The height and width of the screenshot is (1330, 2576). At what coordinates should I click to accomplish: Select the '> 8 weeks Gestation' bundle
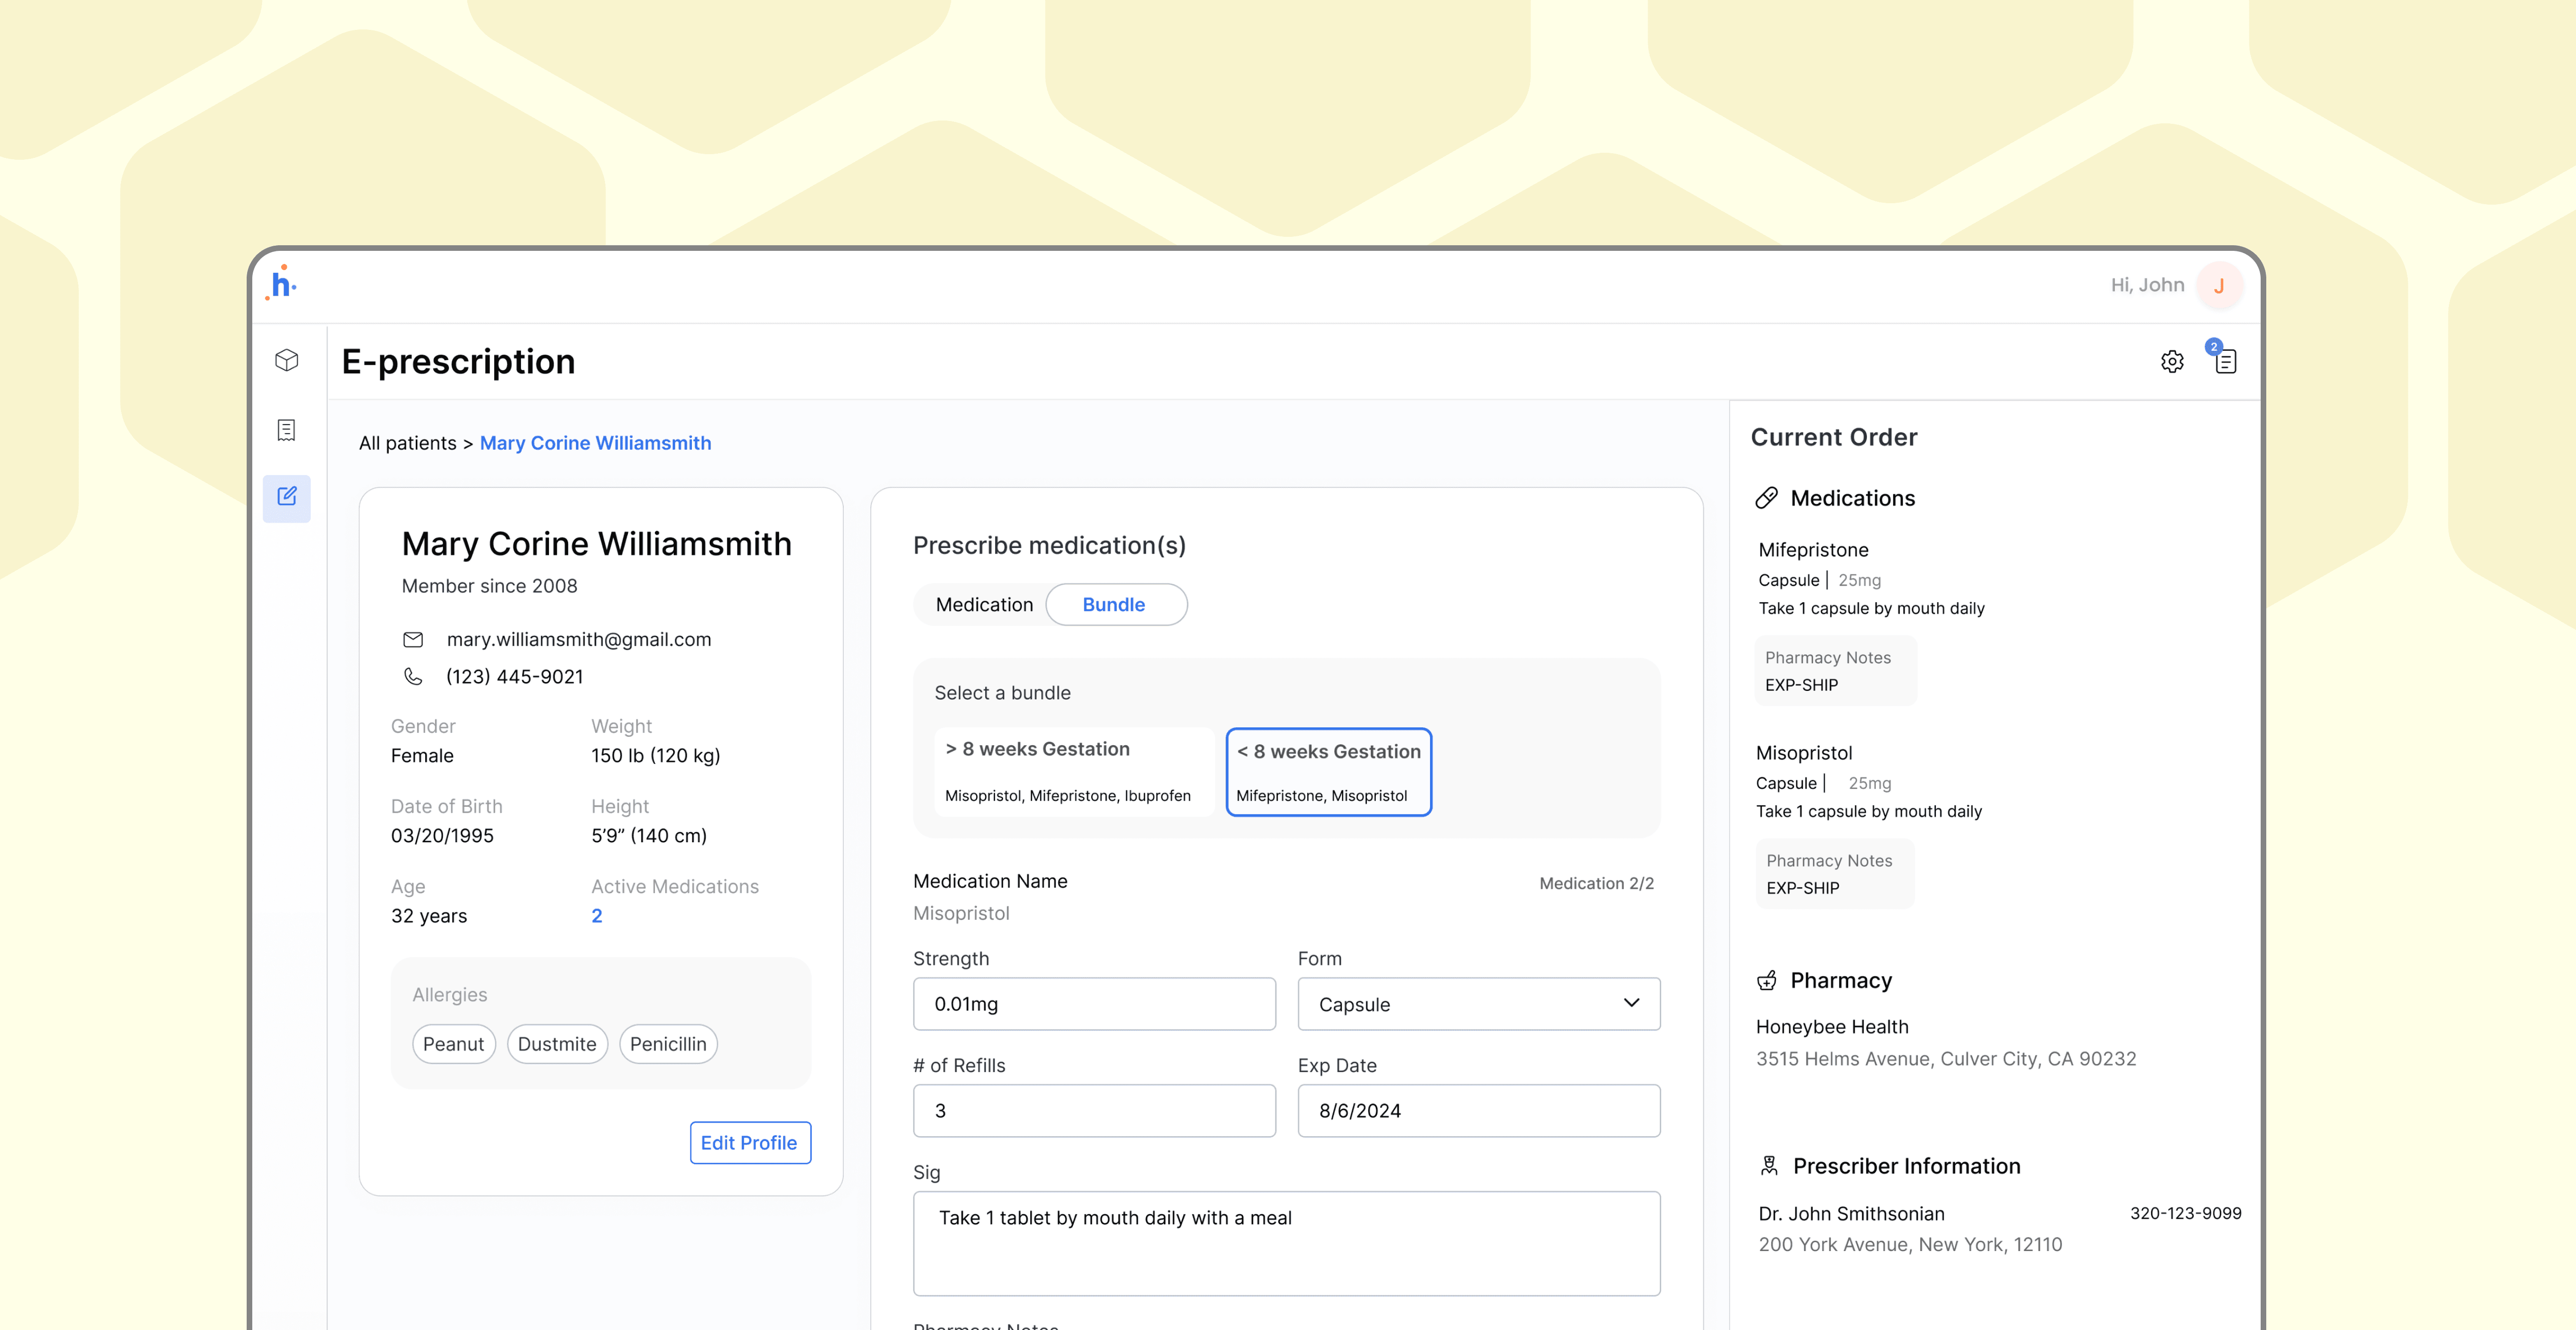click(x=1074, y=772)
